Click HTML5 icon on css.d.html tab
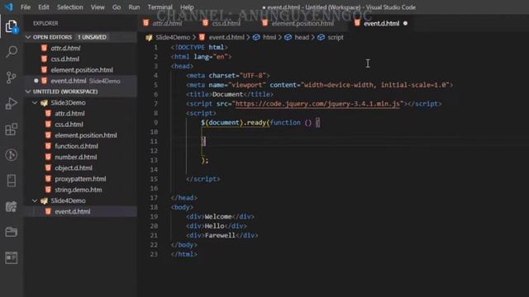Viewport: 529px width, 297px height. (x=205, y=23)
